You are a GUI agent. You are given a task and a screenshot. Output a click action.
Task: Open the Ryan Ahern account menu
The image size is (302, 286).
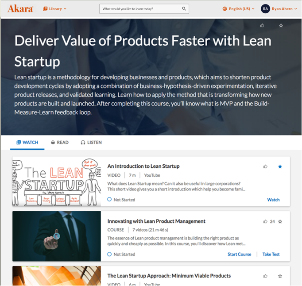click(x=284, y=9)
